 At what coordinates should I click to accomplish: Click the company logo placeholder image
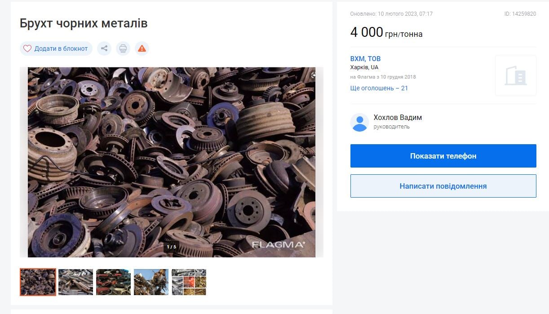[x=515, y=75]
